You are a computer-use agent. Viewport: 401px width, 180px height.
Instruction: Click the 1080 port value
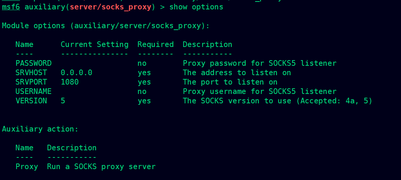click(x=70, y=82)
